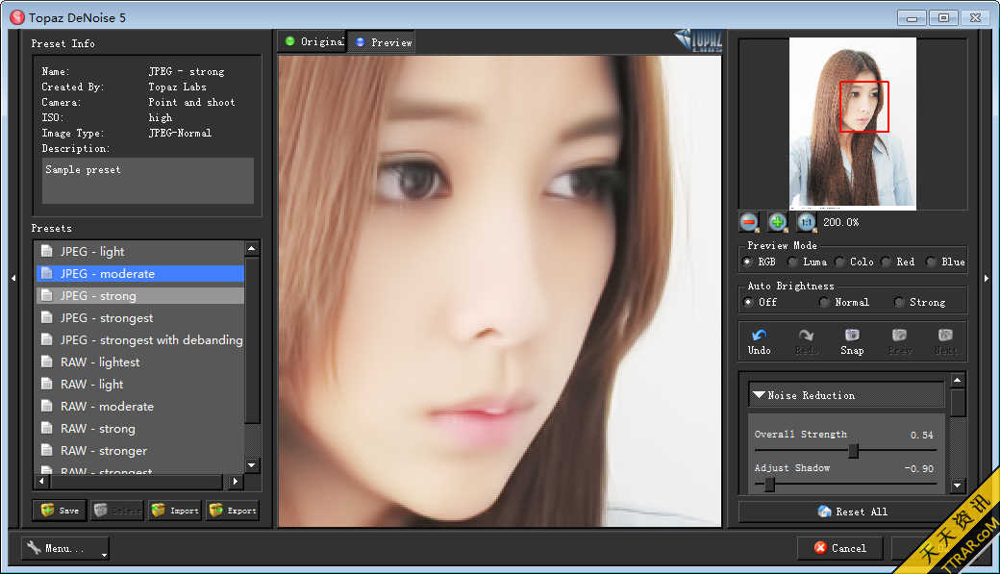
Task: Undo the last adjustment
Action: click(759, 340)
